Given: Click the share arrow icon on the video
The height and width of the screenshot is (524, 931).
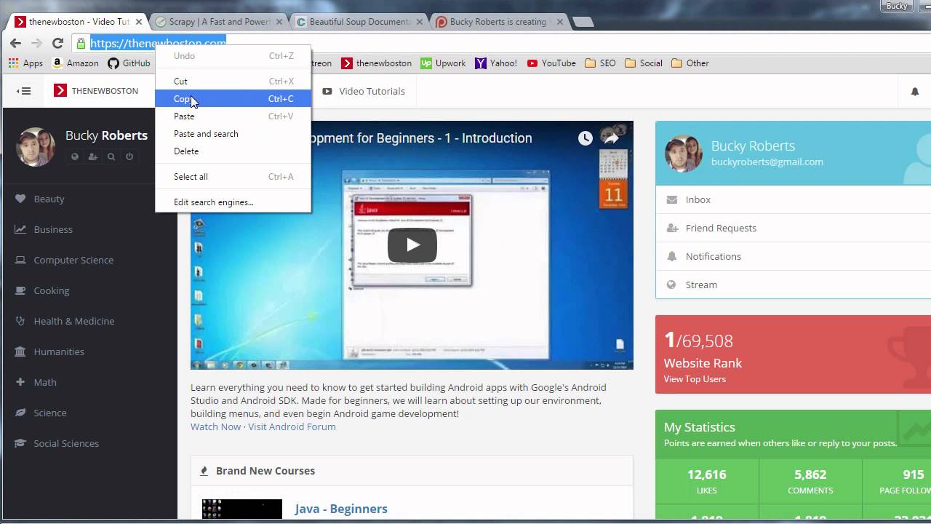Looking at the screenshot, I should (611, 138).
